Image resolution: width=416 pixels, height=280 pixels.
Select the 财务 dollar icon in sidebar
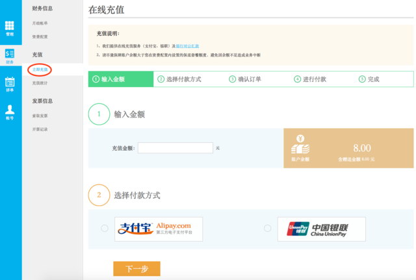pyautogui.click(x=10, y=53)
